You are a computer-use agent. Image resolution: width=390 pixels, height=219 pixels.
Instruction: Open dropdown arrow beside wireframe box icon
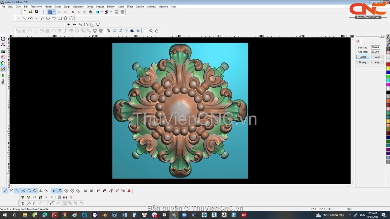click(x=111, y=12)
